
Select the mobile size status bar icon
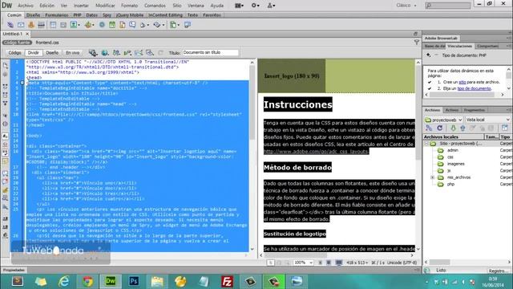pyautogui.click(x=321, y=263)
